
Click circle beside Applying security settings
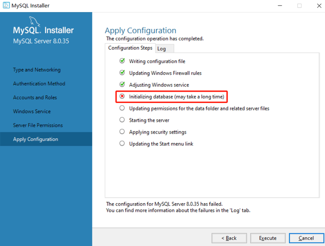pyautogui.click(x=122, y=132)
